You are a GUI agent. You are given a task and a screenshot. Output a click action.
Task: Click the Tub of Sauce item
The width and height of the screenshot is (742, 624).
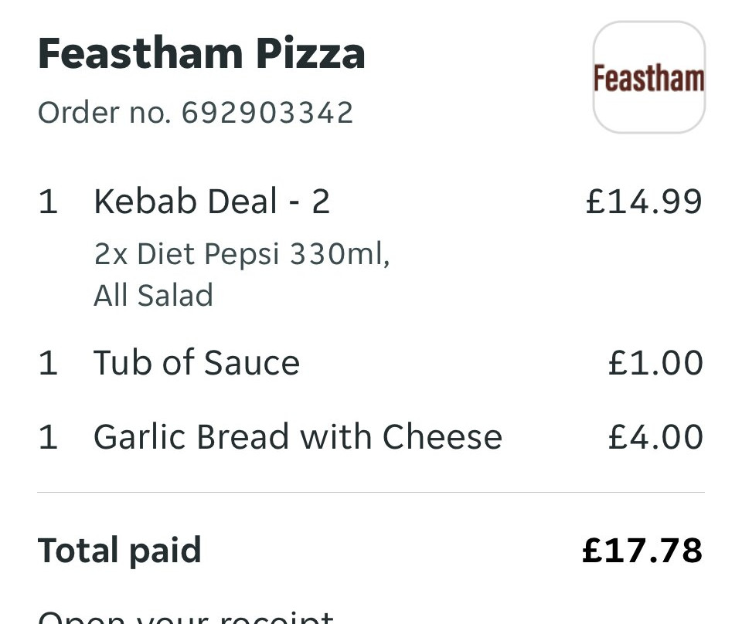click(196, 363)
